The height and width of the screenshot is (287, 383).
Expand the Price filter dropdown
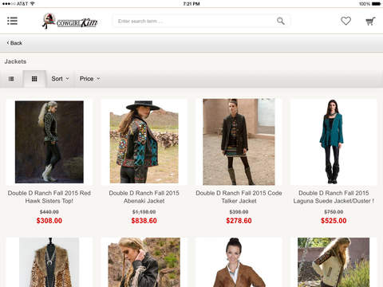pos(89,79)
